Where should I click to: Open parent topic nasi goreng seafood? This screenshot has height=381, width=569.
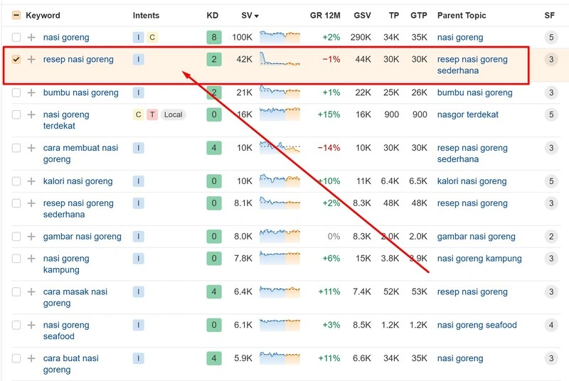click(477, 325)
